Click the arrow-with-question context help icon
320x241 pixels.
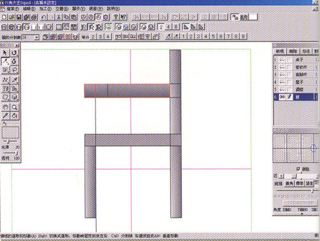tap(124, 17)
